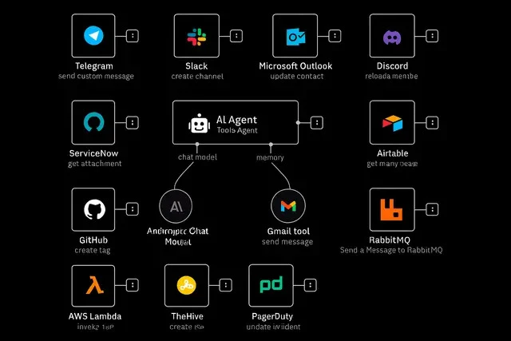The height and width of the screenshot is (341, 511).
Task: Select the Telegram node icon
Action: [x=93, y=36]
